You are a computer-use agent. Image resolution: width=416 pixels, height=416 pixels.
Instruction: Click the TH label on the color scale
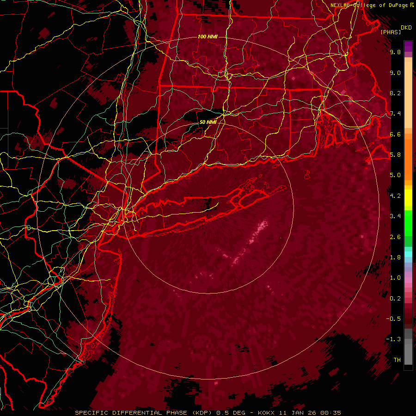point(397,360)
